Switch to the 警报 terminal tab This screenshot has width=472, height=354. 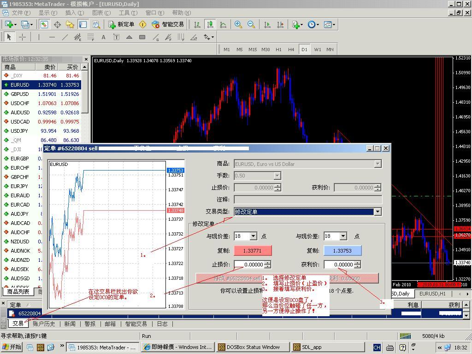coord(90,324)
